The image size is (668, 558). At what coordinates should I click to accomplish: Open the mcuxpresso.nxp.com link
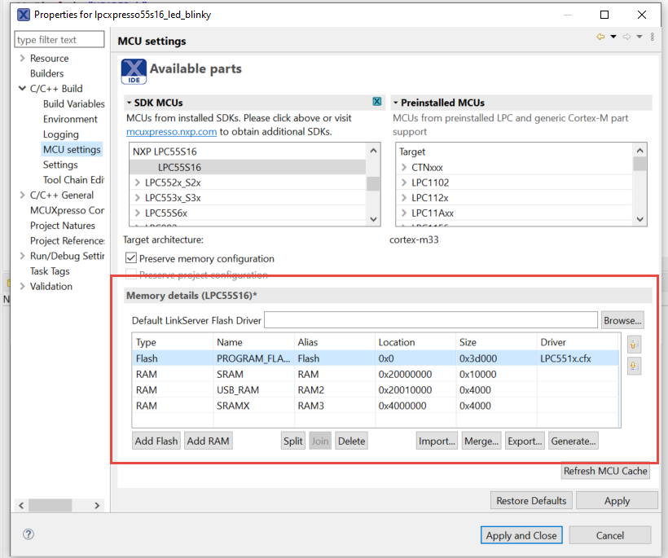[x=171, y=131]
